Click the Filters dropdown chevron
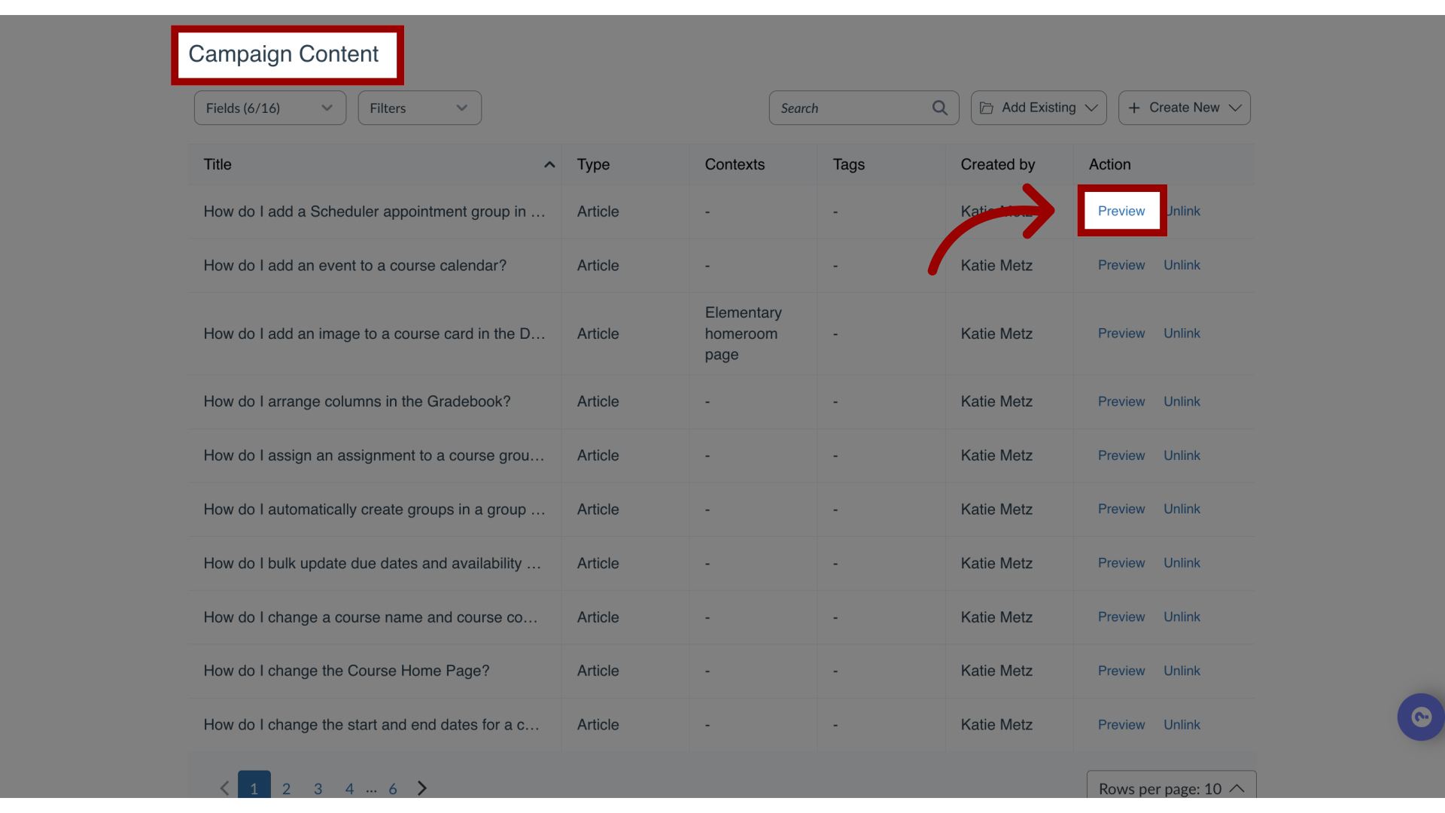Image resolution: width=1445 pixels, height=813 pixels. (x=461, y=107)
